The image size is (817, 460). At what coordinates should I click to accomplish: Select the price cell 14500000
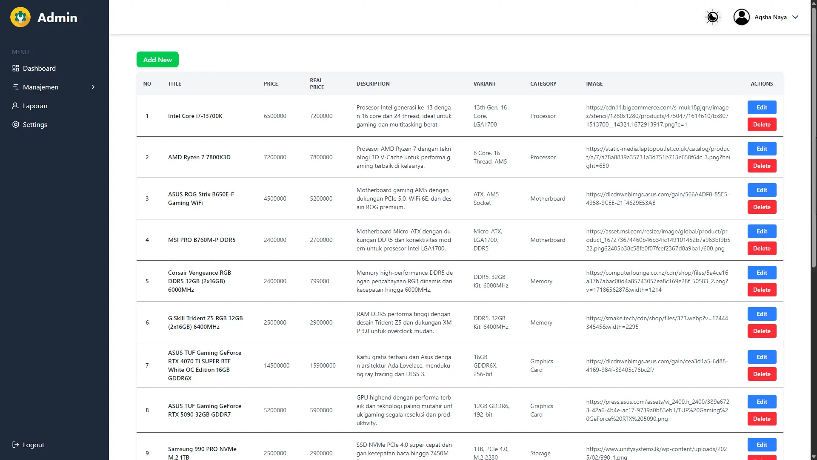pos(277,365)
